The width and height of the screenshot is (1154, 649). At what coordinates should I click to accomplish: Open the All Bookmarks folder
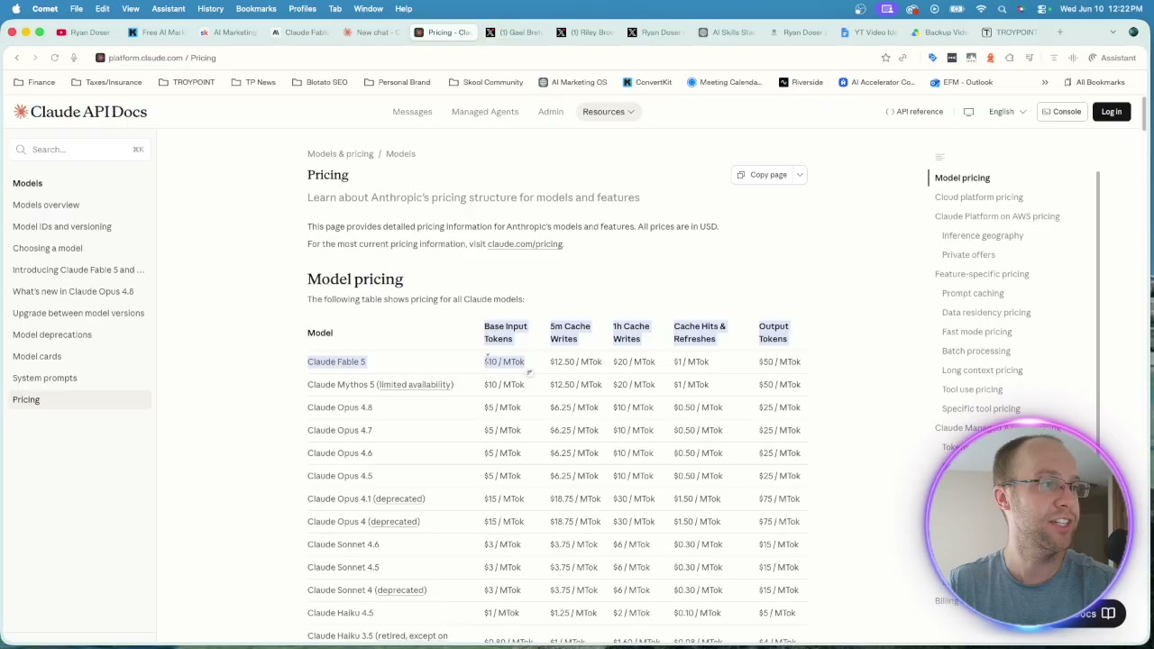pyautogui.click(x=1094, y=82)
